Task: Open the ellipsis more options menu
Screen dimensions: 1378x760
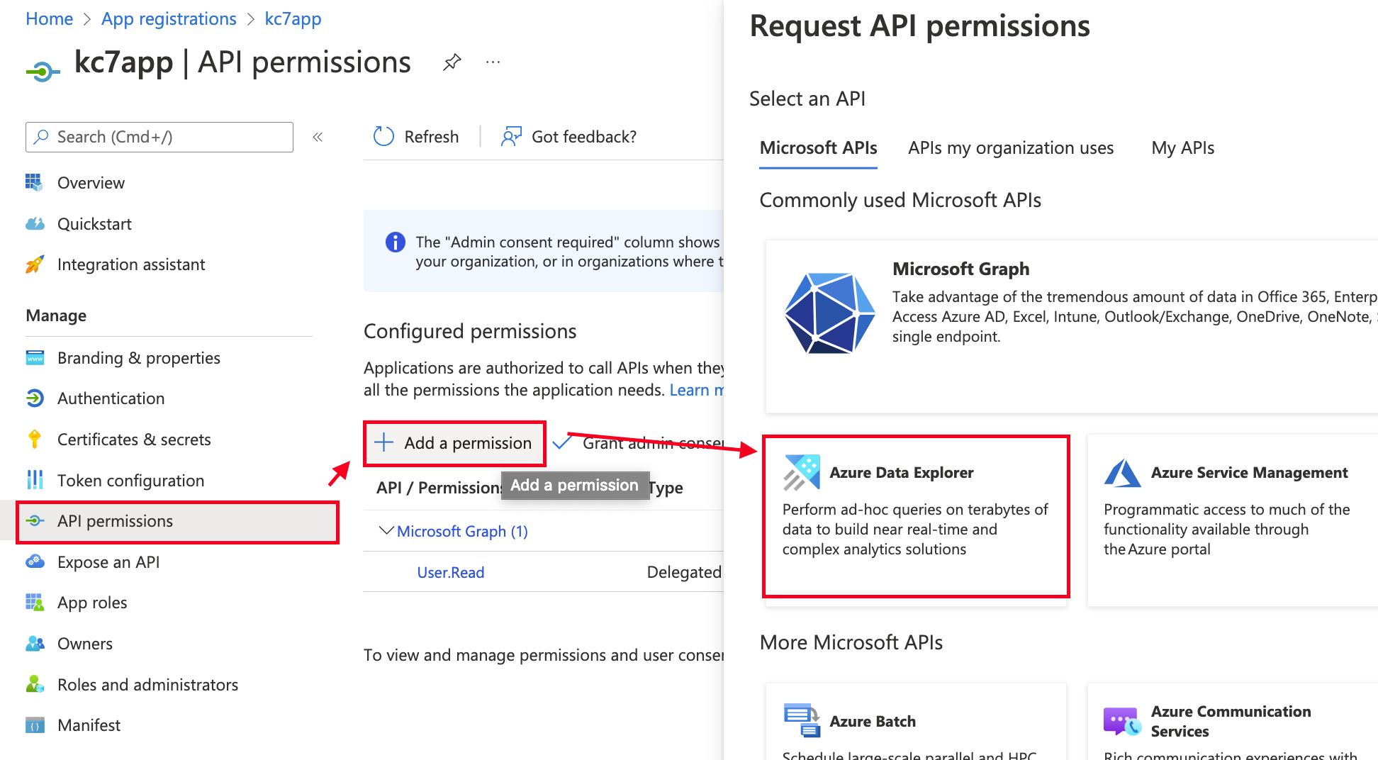Action: (x=493, y=62)
